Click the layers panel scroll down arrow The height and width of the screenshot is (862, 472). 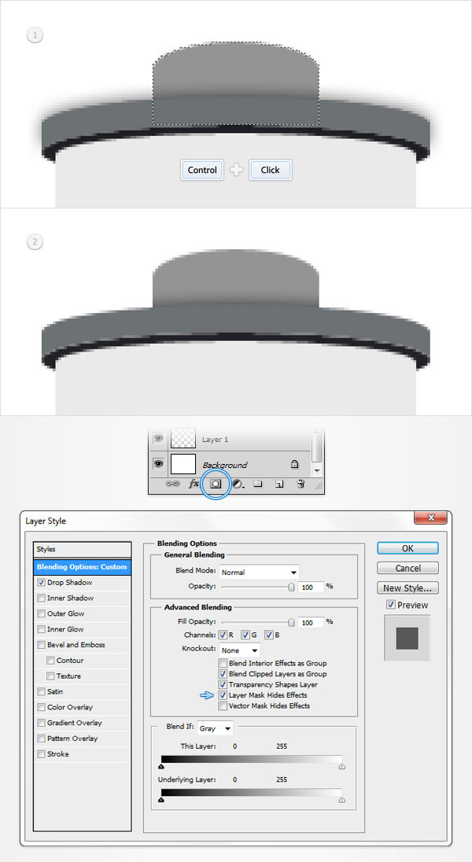[316, 471]
